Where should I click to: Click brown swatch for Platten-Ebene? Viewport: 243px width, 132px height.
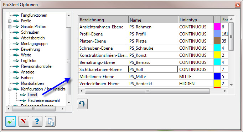pos(217,41)
